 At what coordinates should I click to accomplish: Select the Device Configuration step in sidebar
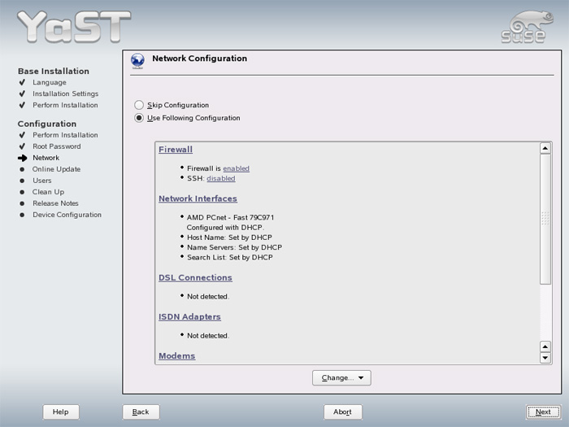pyautogui.click(x=67, y=215)
